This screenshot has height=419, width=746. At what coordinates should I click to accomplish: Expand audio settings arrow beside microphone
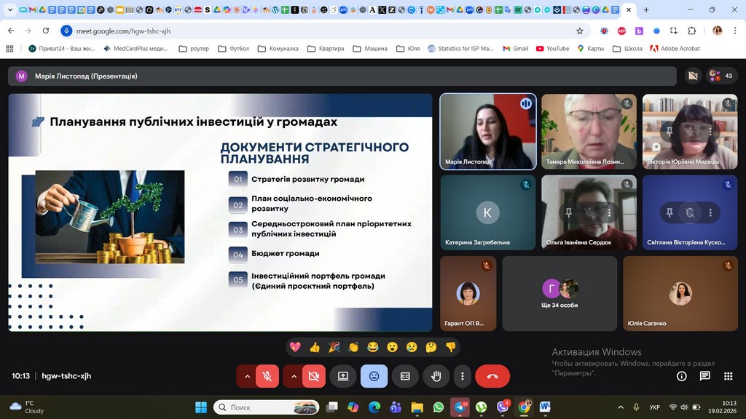(247, 376)
